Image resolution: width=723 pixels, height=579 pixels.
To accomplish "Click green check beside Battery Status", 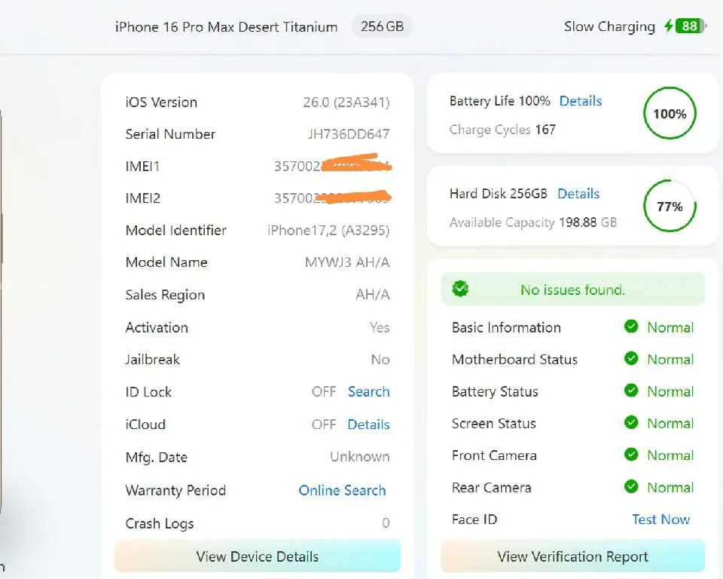I will pyautogui.click(x=631, y=391).
